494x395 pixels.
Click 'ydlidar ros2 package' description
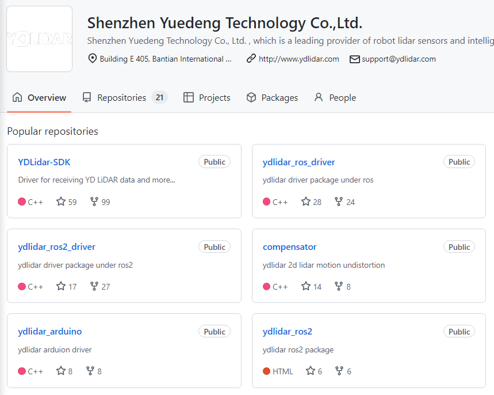298,350
